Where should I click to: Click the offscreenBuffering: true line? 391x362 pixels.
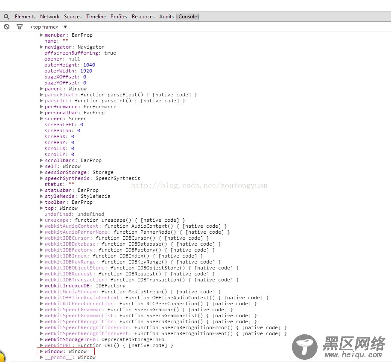pos(80,53)
